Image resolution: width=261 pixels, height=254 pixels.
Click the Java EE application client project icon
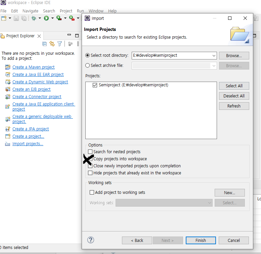tap(8, 107)
